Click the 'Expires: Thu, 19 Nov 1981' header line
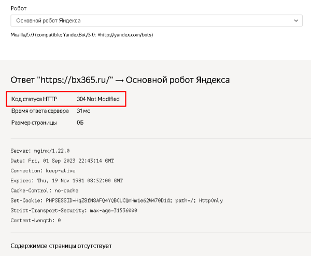 tap(67, 181)
